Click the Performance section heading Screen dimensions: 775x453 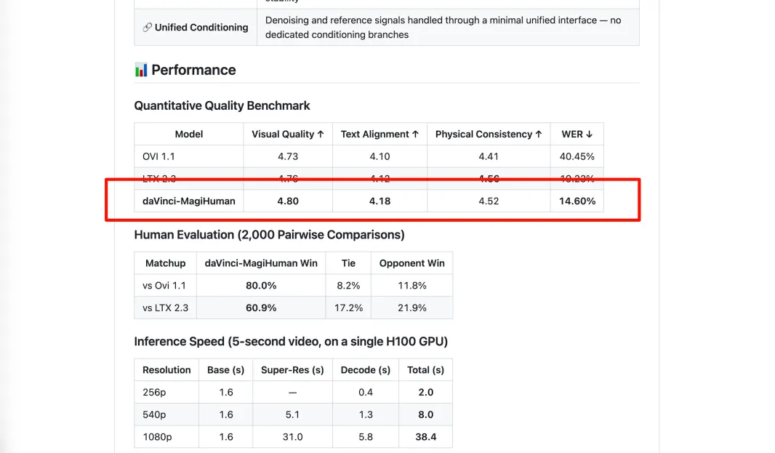[193, 70]
